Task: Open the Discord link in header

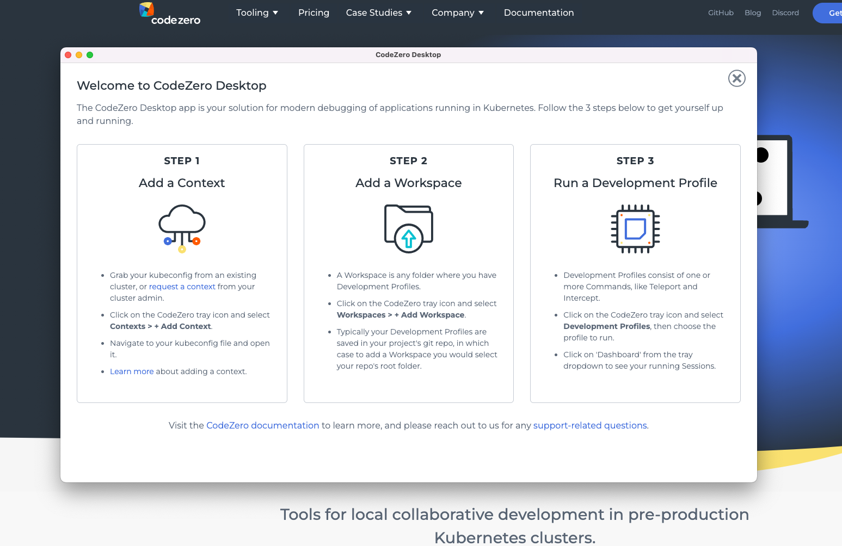Action: tap(785, 13)
